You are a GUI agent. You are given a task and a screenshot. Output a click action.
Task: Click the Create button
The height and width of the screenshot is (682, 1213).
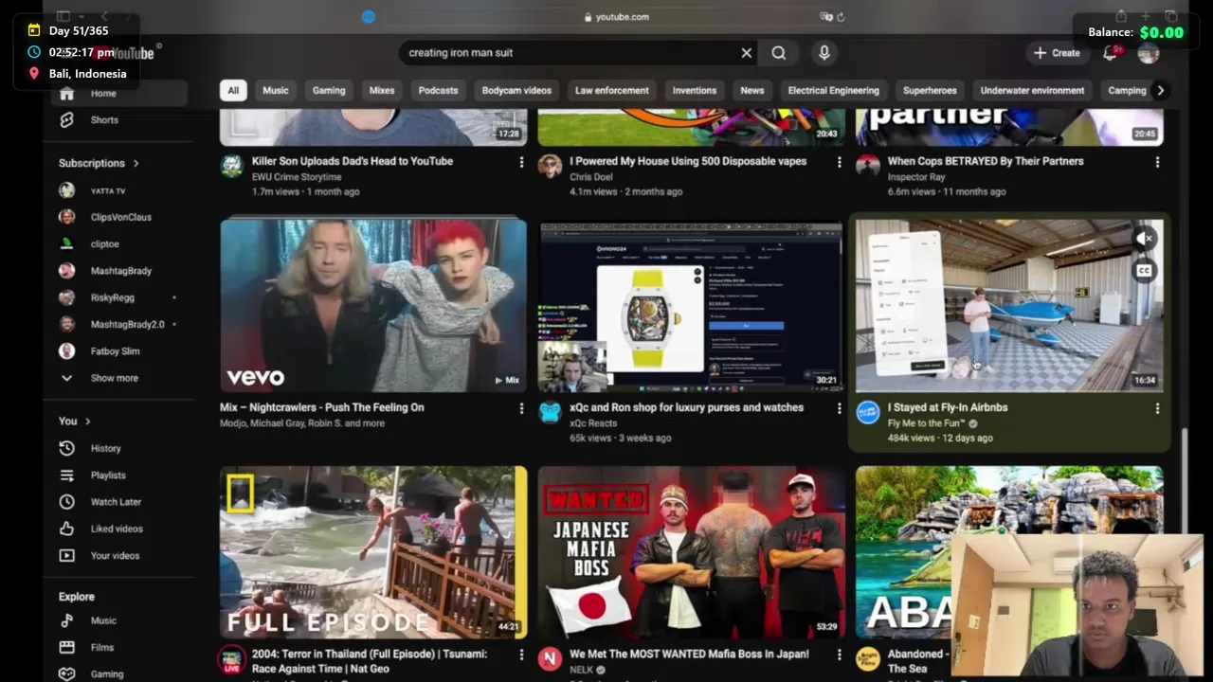[1057, 53]
